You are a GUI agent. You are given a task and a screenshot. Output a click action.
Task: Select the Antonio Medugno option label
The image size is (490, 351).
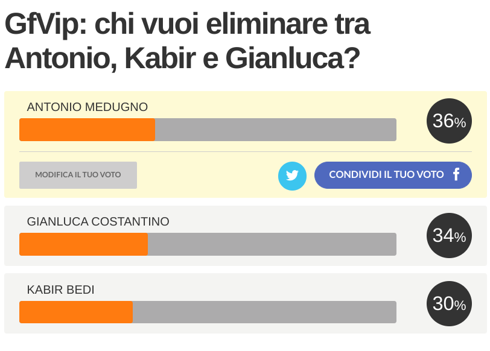tap(87, 107)
